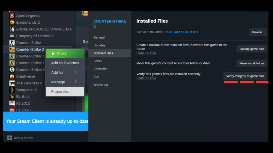Screen dimensions: 273x153
Task: Open the DLC properties tab
Action: [96, 77]
